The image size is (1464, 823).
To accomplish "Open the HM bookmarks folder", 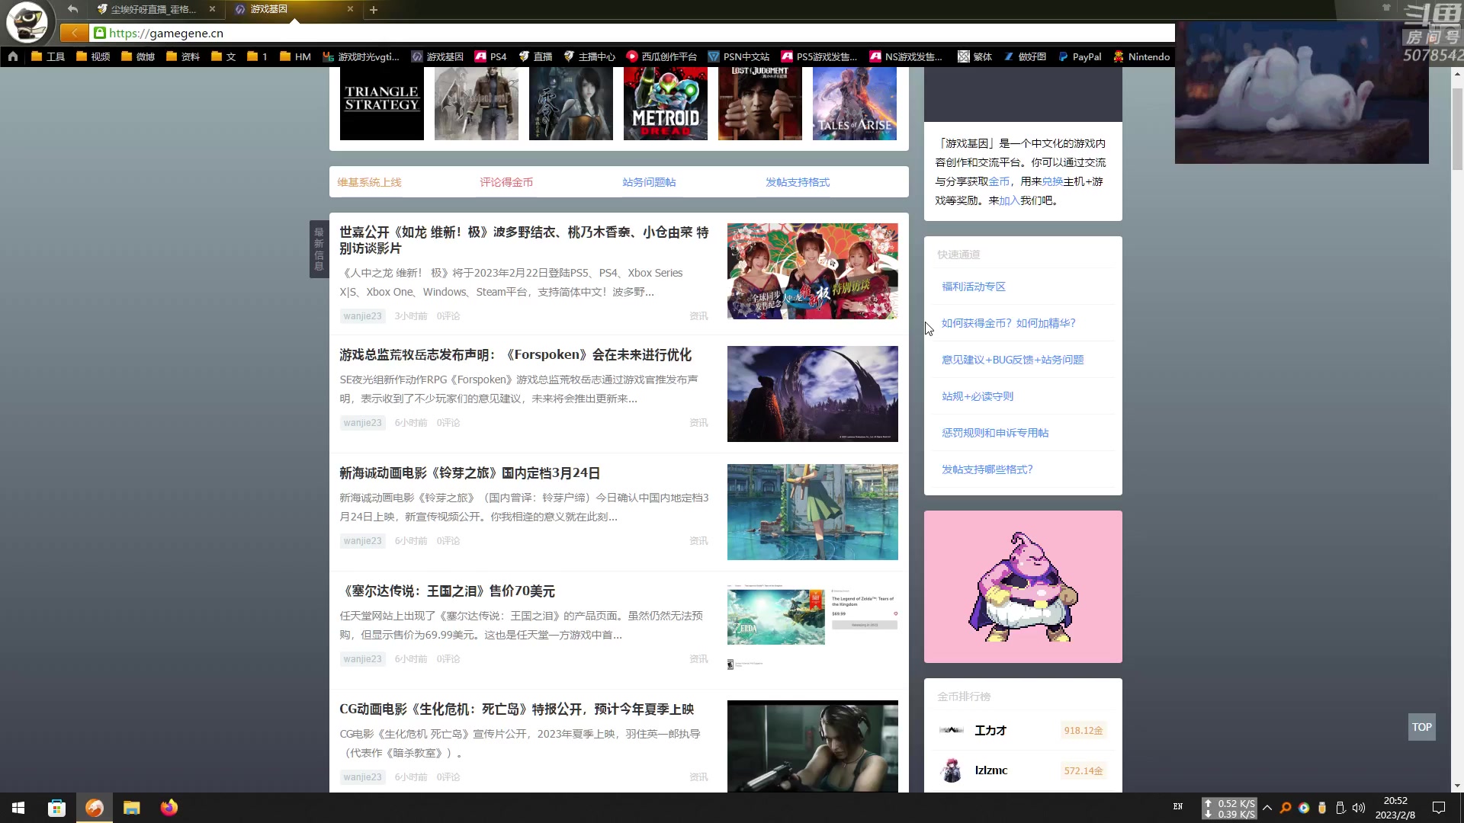I will [295, 56].
